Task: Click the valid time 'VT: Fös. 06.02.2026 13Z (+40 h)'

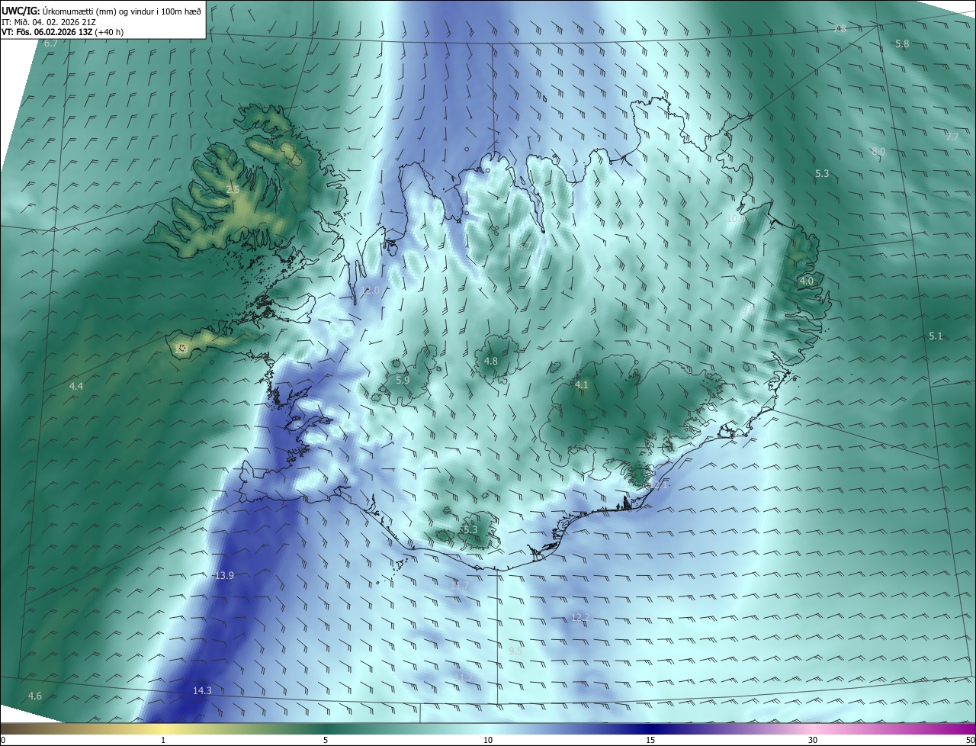Action: pos(64,33)
